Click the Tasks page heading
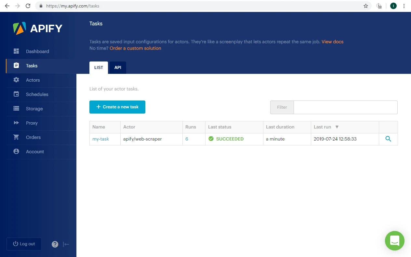Screen dimensions: 411x257 96,23
